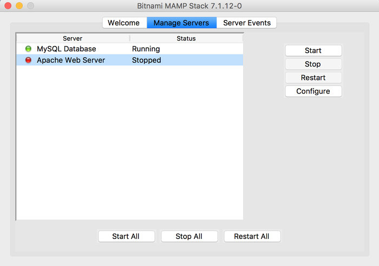Click the red Apache status indicator icon
This screenshot has width=379, height=266.
pos(28,60)
